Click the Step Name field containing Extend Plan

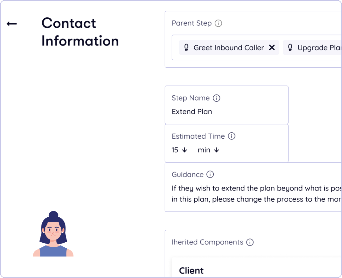point(192,112)
